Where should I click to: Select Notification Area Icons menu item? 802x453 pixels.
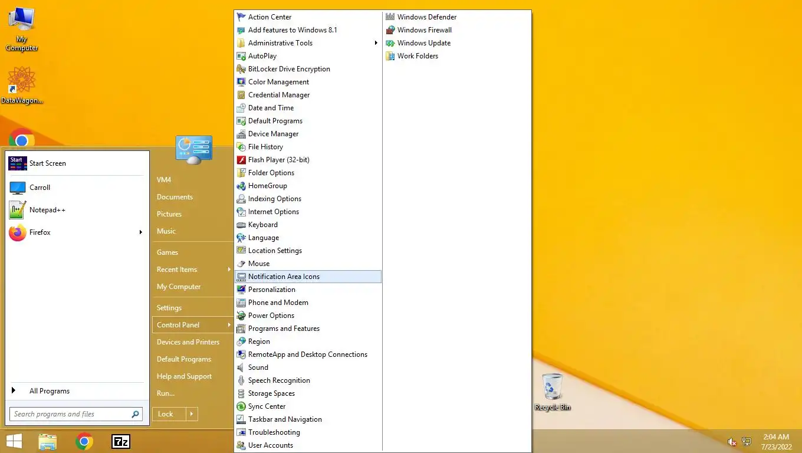(x=308, y=277)
